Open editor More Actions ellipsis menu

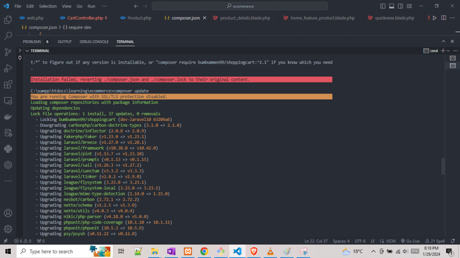click(x=452, y=18)
